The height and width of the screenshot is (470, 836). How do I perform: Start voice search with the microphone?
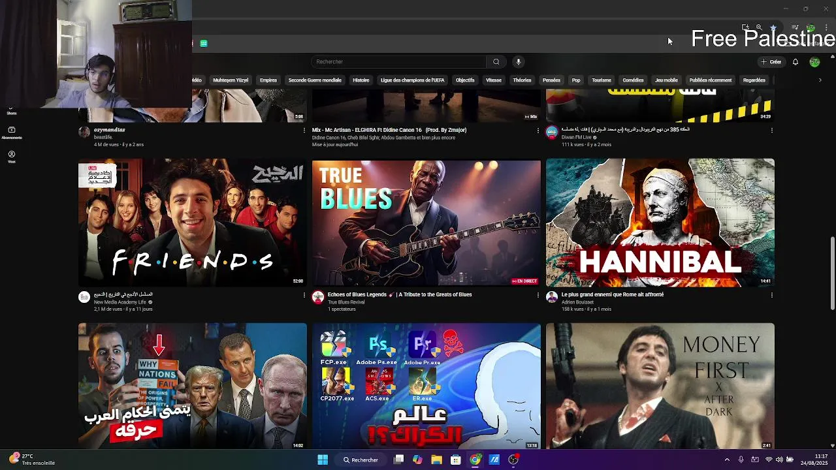point(518,62)
